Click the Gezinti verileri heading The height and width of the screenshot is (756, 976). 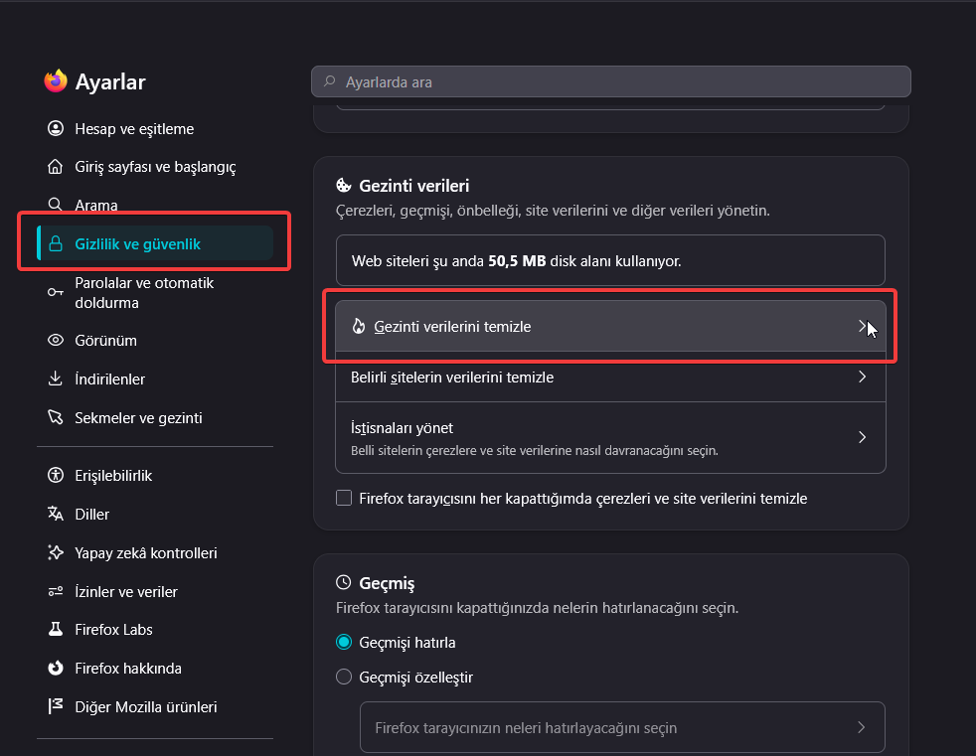(413, 186)
